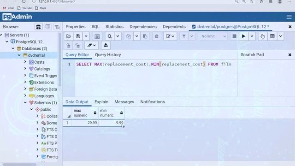
Task: Open the Edit pencil dropdown
Action: point(170,36)
